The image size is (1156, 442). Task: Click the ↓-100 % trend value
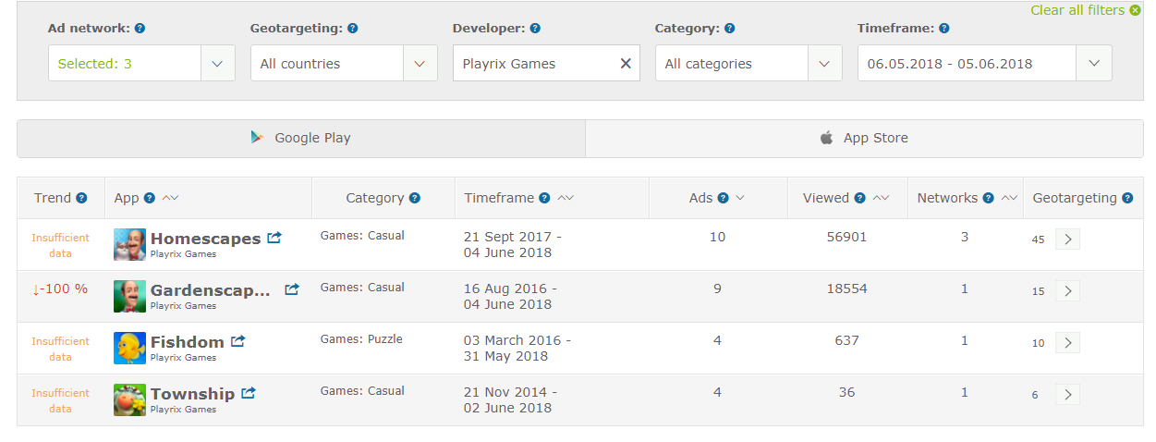click(60, 289)
